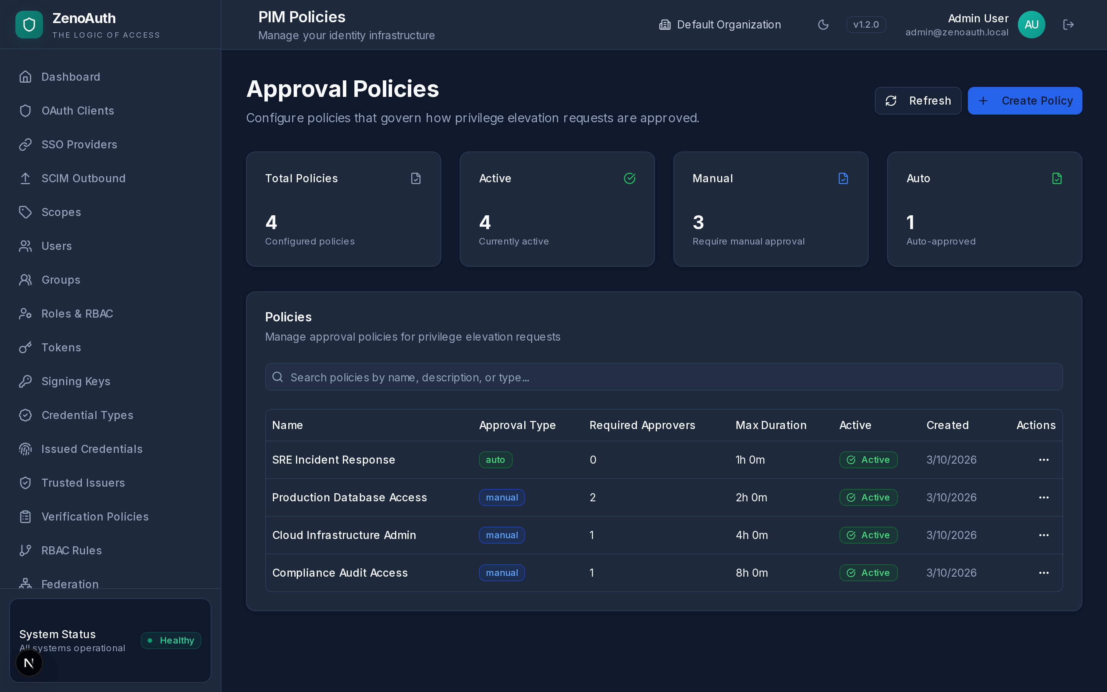Refresh the approval policies list
1107x692 pixels.
[x=918, y=100]
